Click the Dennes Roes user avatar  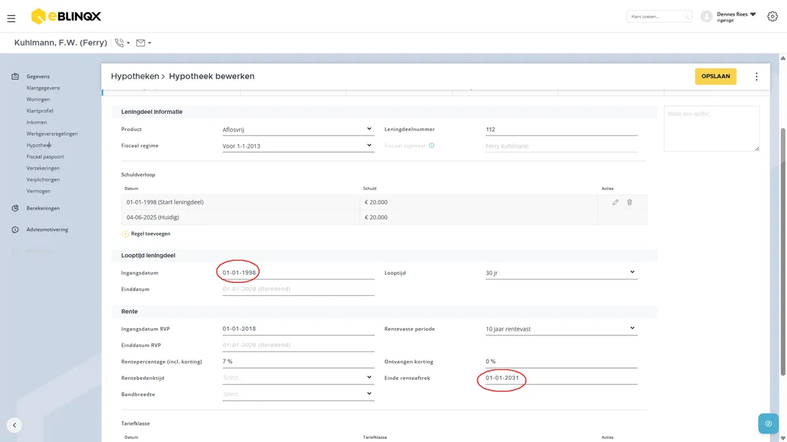706,16
